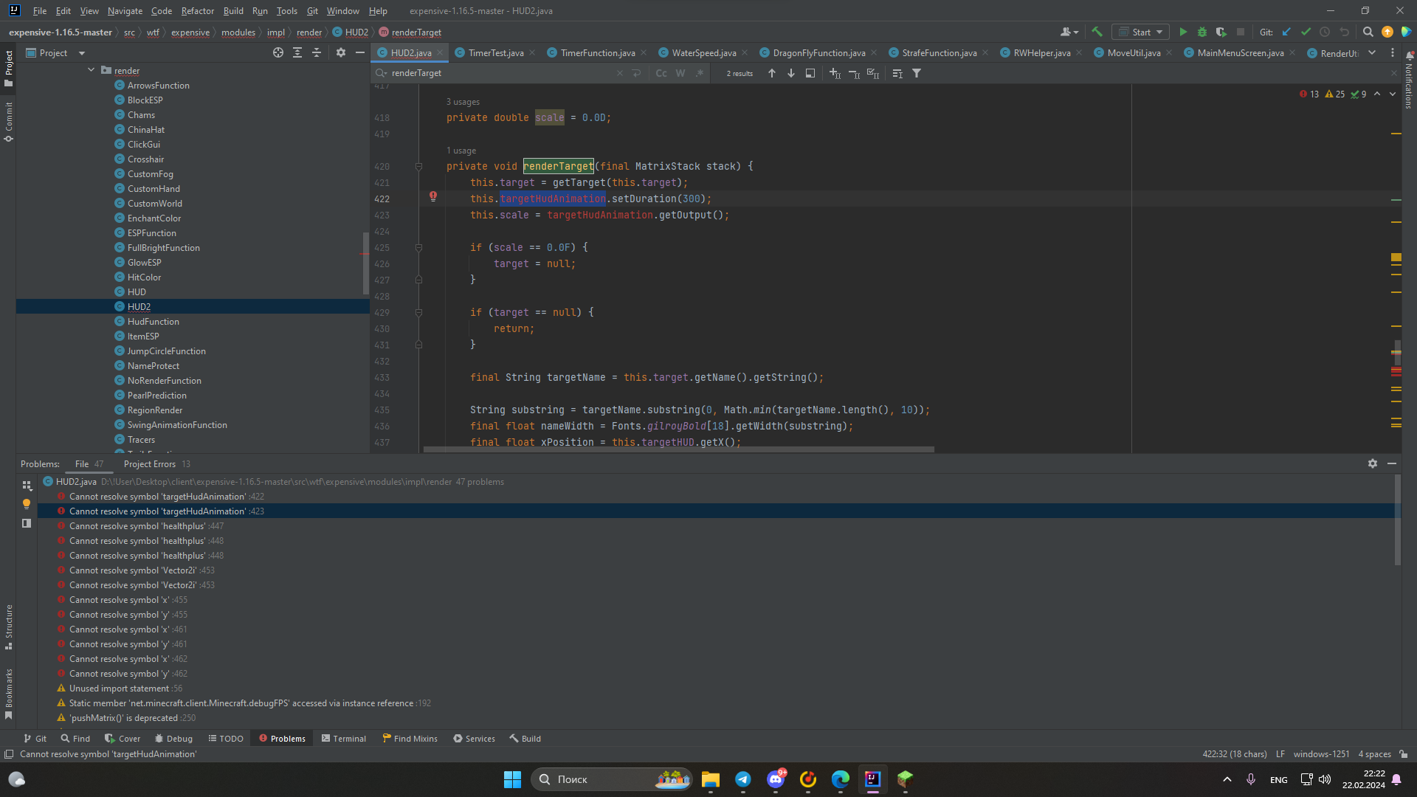Switch to WaterSpeed.java tab
This screenshot has height=797, width=1417.
click(703, 52)
